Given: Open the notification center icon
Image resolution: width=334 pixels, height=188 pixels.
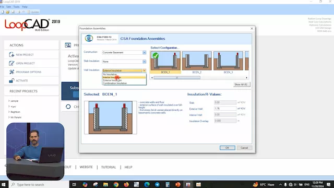Looking at the screenshot, I should [x=329, y=184].
